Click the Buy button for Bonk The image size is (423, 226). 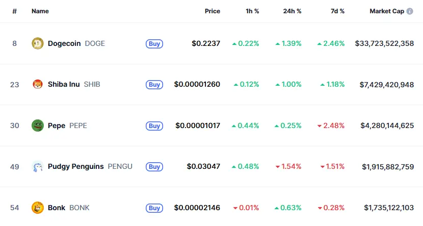(x=154, y=208)
